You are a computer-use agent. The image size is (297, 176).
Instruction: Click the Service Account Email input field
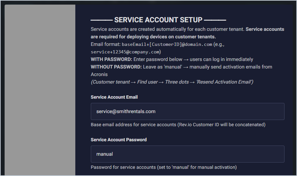187,111
